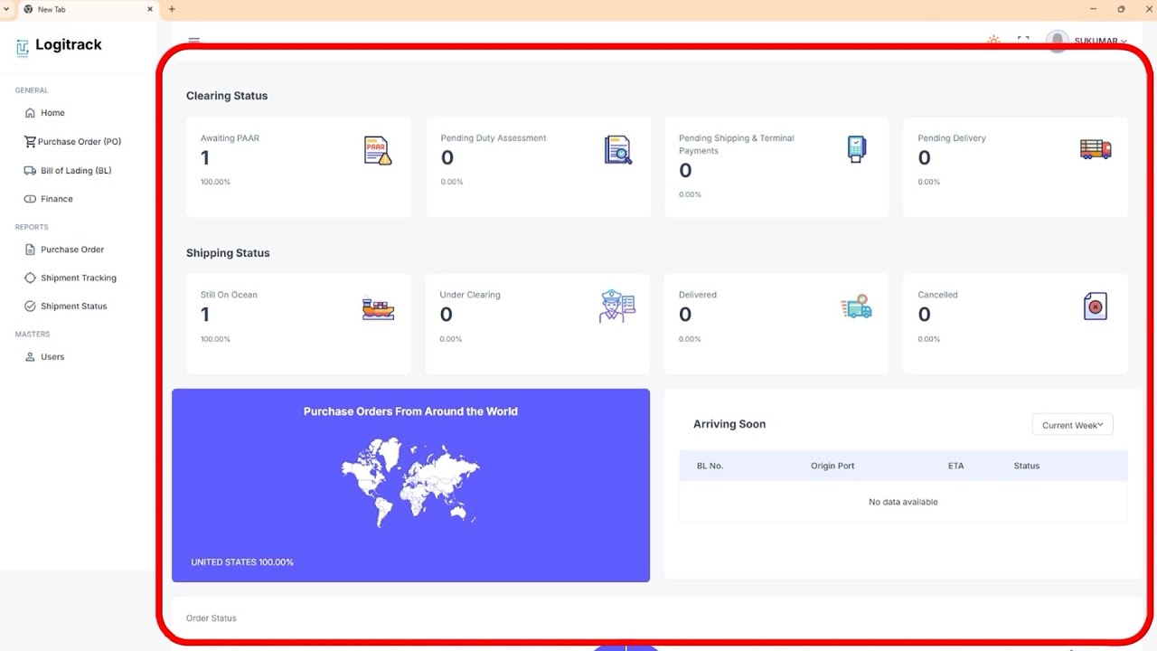Open the Current Week dropdown in Arriving Soon
The image size is (1157, 651).
(x=1072, y=424)
